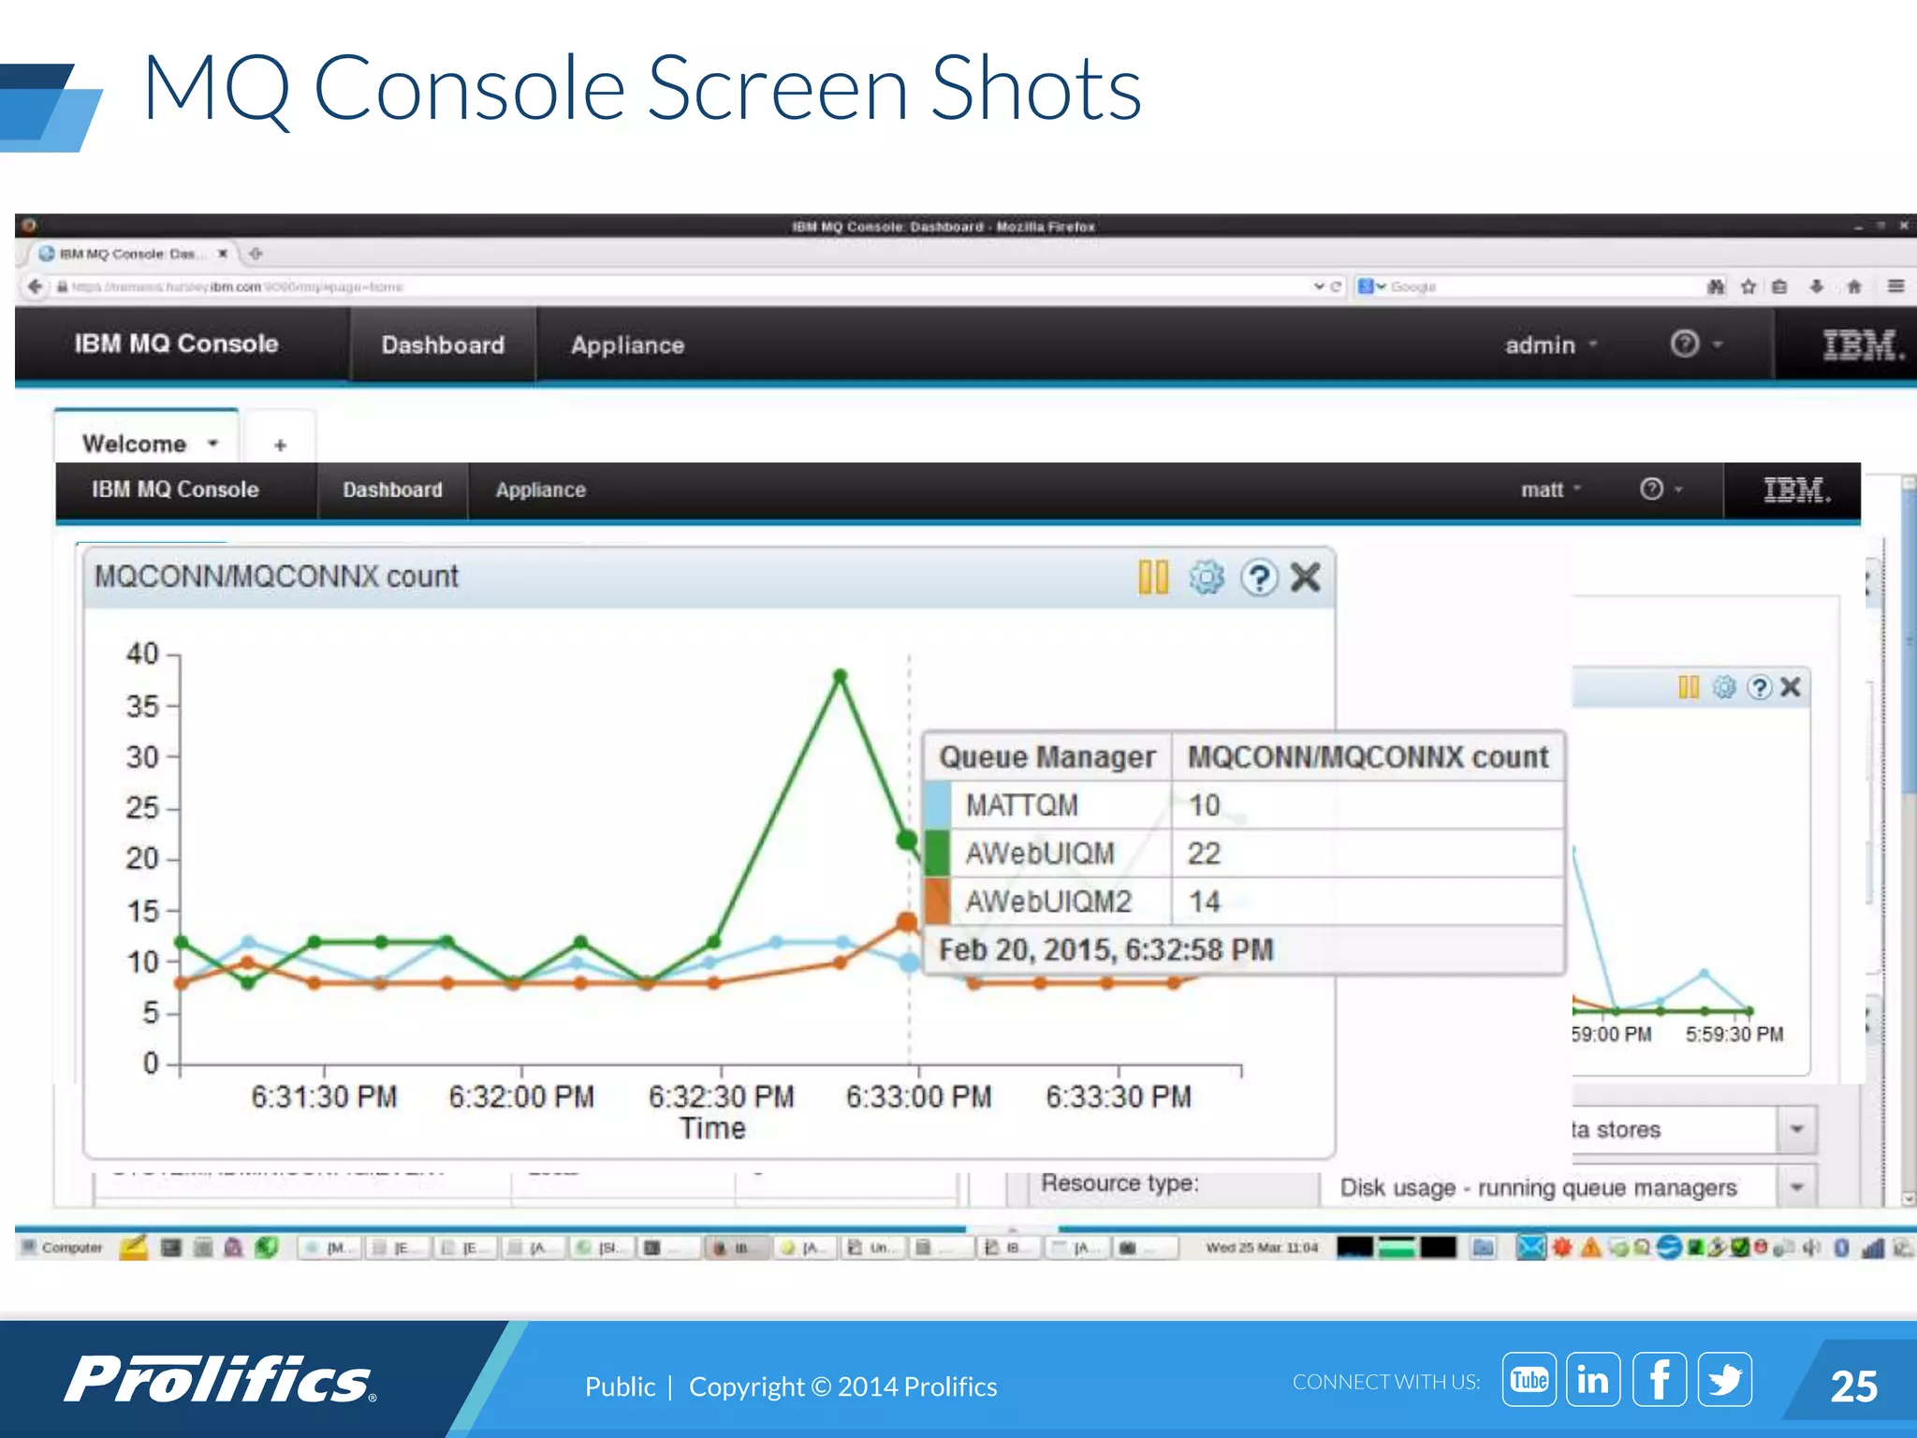Click orange warning triangle tray icon

[x=1590, y=1247]
